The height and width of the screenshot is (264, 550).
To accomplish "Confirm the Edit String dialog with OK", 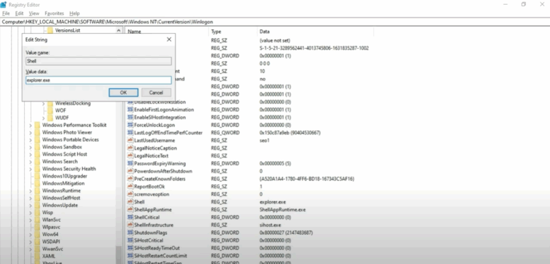I will [124, 92].
